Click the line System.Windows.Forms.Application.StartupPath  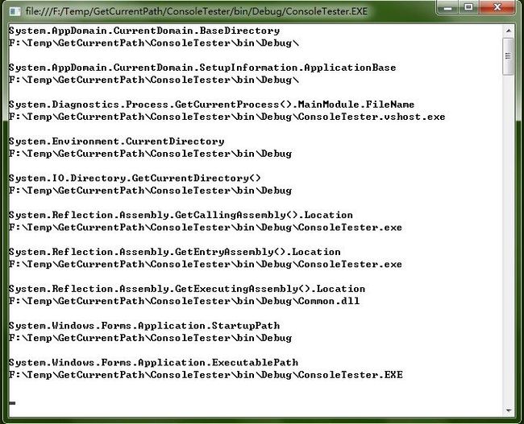pos(144,326)
